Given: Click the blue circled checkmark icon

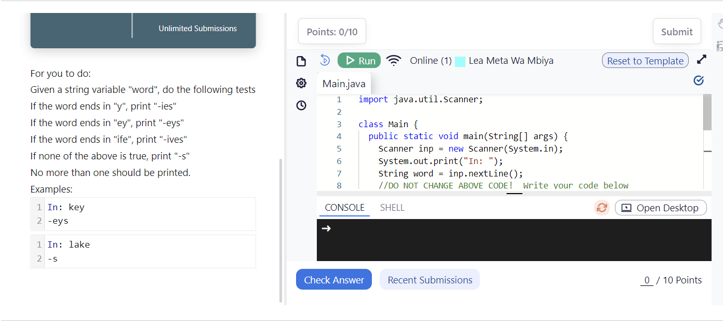Looking at the screenshot, I should [x=698, y=80].
